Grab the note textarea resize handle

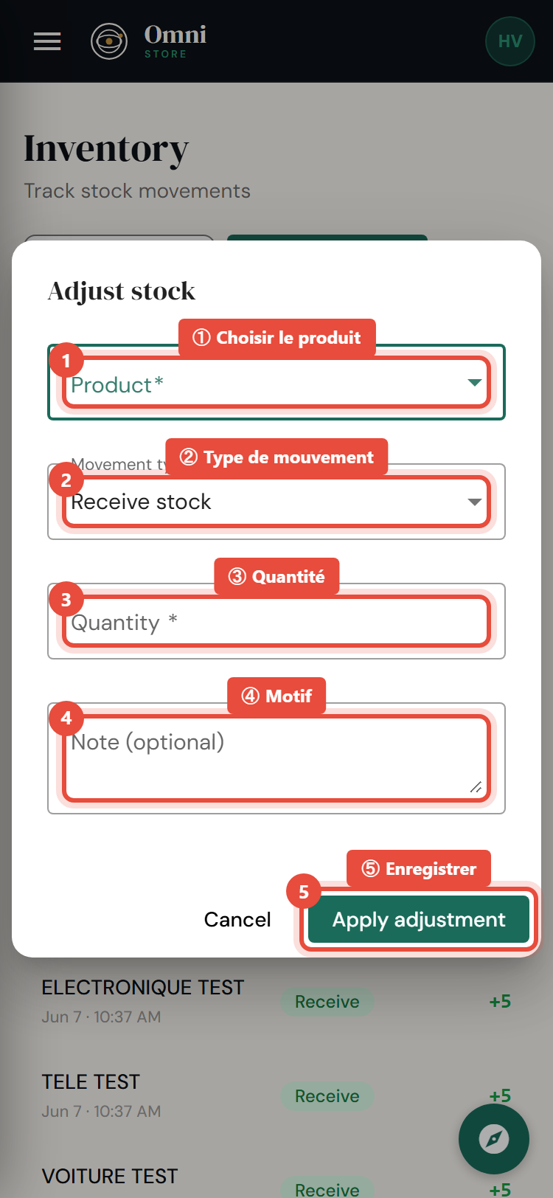pyautogui.click(x=476, y=787)
